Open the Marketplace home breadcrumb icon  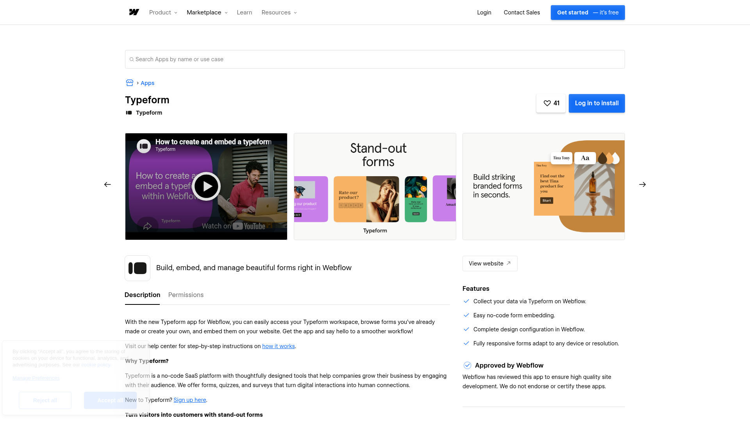pos(130,83)
